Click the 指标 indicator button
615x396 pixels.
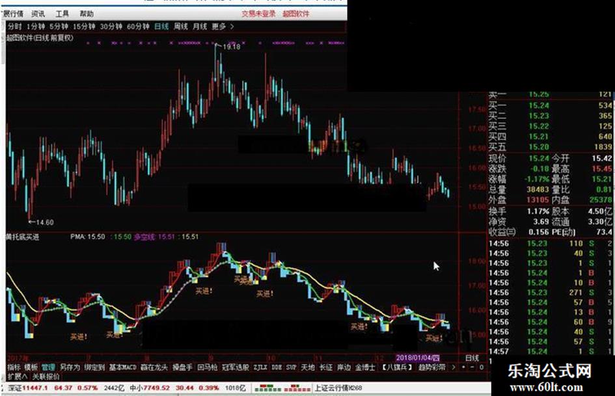14,367
